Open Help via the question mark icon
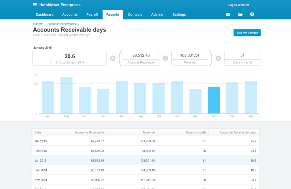Screen dimensions: 291x189 tap(252, 14)
